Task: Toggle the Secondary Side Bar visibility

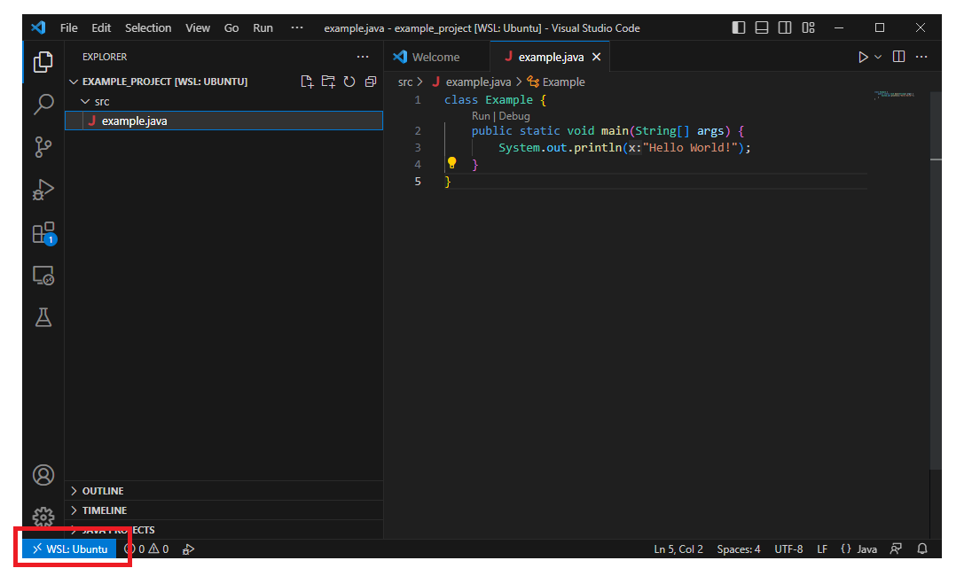Action: 784,27
